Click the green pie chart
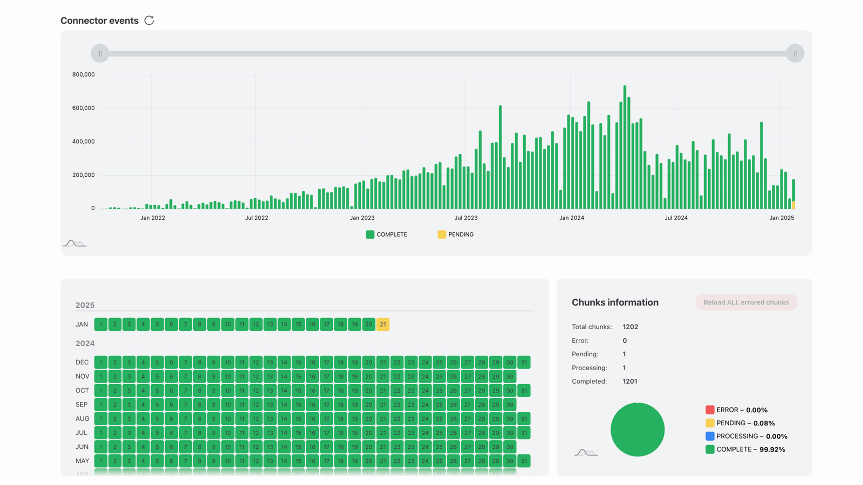The height and width of the screenshot is (485, 863). (x=637, y=429)
